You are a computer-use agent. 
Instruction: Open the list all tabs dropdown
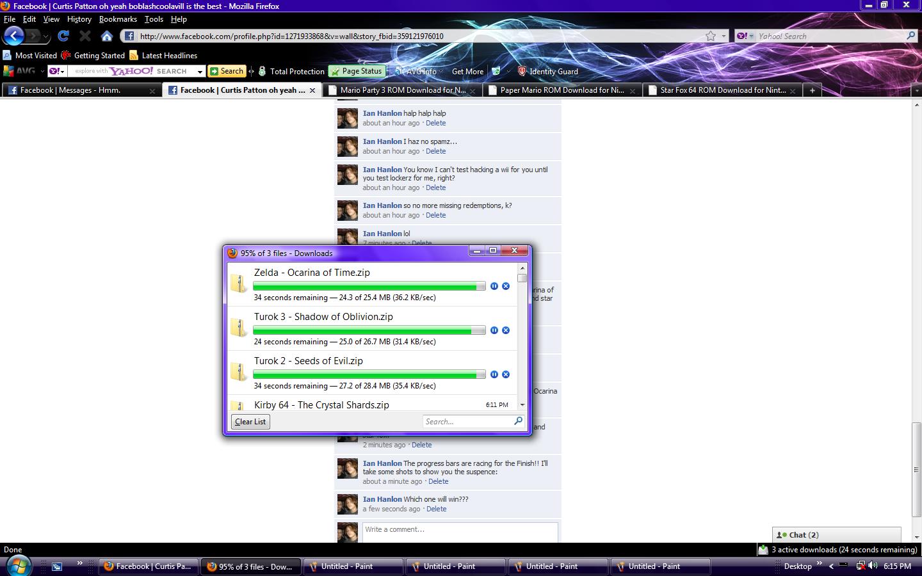point(916,91)
